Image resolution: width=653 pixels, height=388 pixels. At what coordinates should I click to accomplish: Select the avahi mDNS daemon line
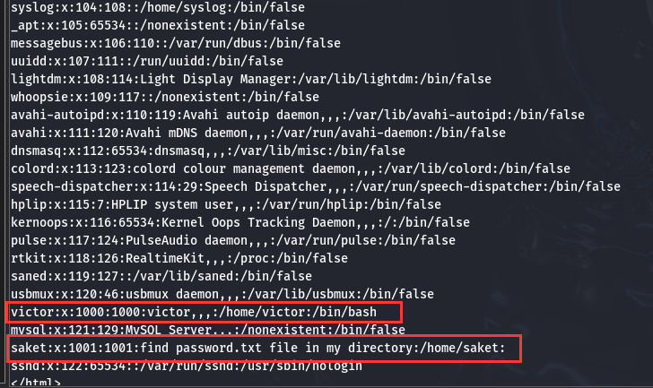257,133
